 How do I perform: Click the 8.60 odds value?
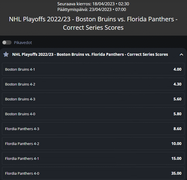[x=177, y=129]
